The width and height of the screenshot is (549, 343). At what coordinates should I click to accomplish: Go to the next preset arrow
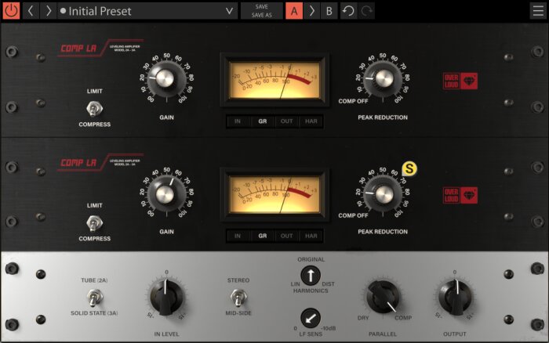click(48, 11)
